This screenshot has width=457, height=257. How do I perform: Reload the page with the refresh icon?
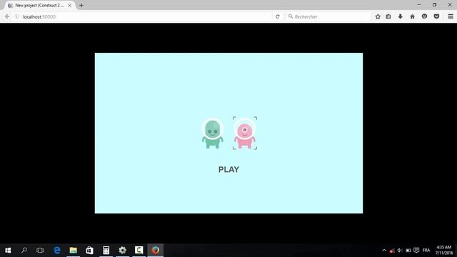[x=278, y=16]
